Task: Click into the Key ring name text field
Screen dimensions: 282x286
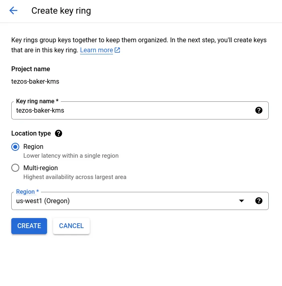Action: pos(133,110)
